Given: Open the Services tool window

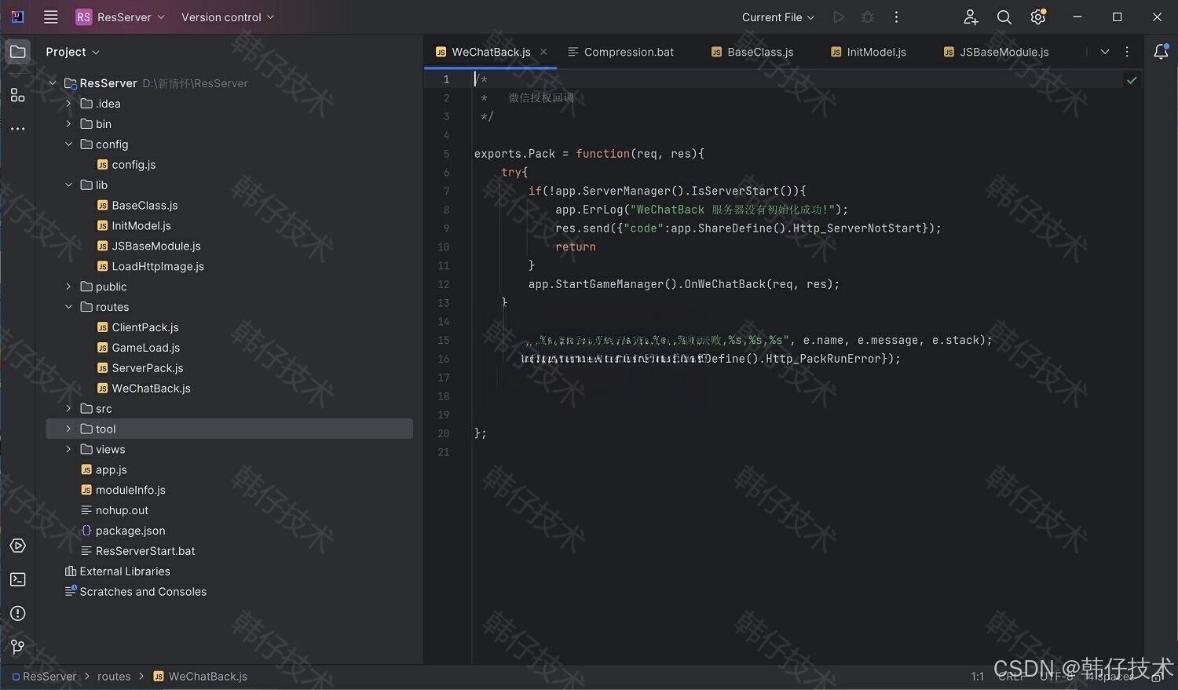Looking at the screenshot, I should coord(17,546).
